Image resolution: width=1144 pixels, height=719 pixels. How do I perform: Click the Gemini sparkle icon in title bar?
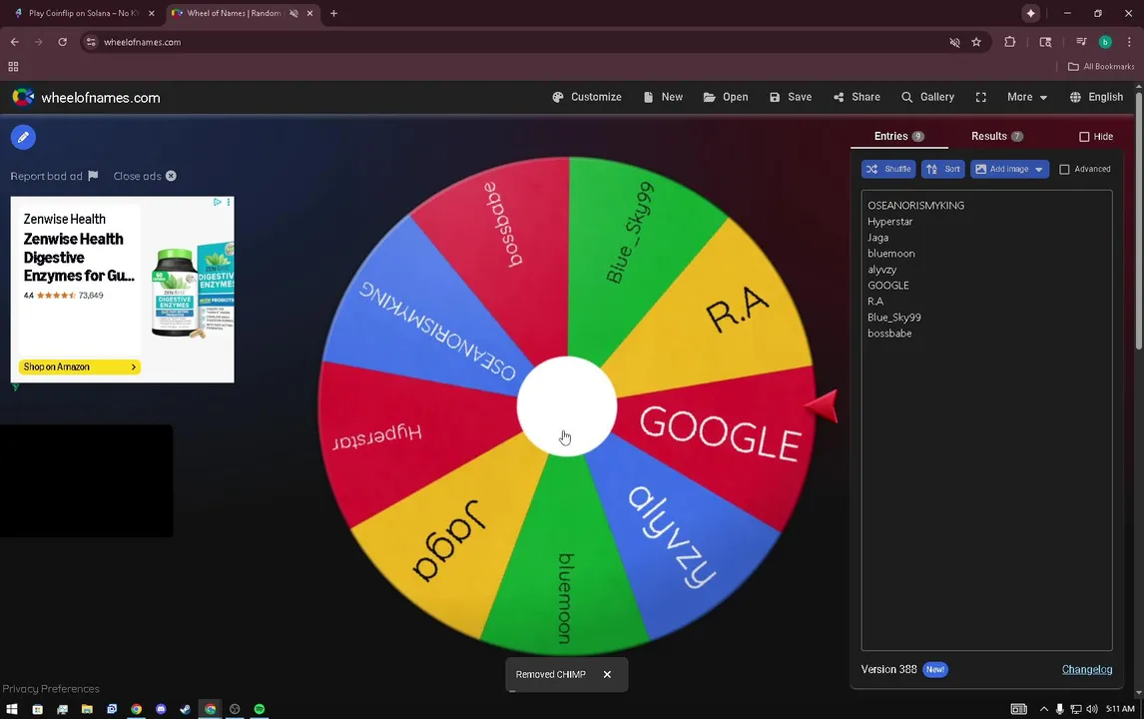[x=1030, y=13]
